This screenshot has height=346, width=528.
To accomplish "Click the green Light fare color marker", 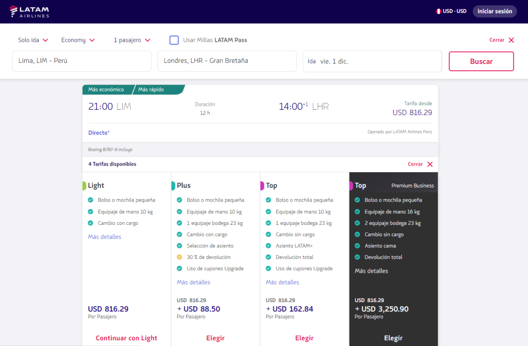I will click(x=84, y=186).
